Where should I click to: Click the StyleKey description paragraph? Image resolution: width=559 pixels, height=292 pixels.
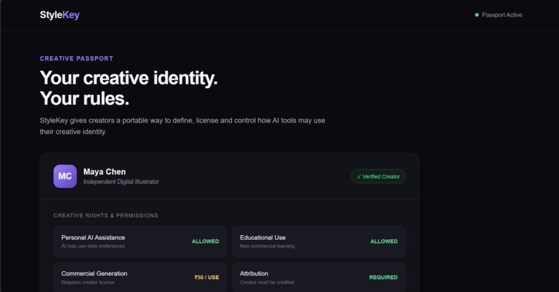[182, 126]
